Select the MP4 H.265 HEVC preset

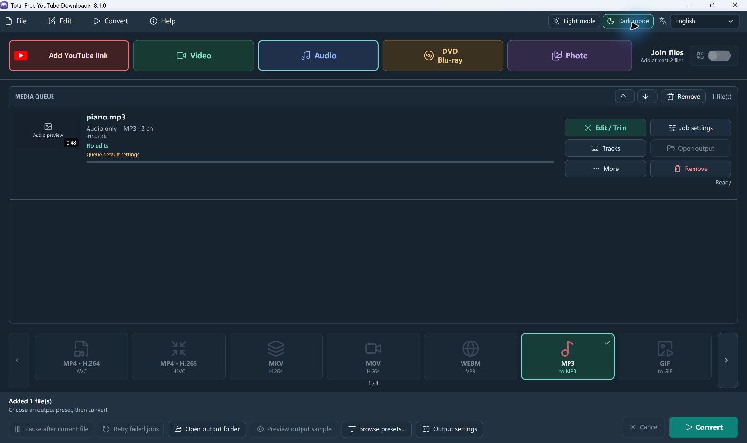point(178,357)
